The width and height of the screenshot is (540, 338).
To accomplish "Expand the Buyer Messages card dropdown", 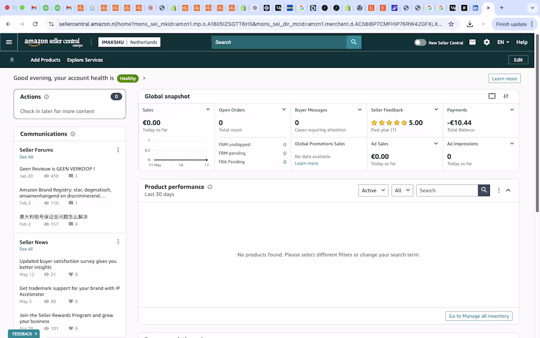I will [x=360, y=110].
